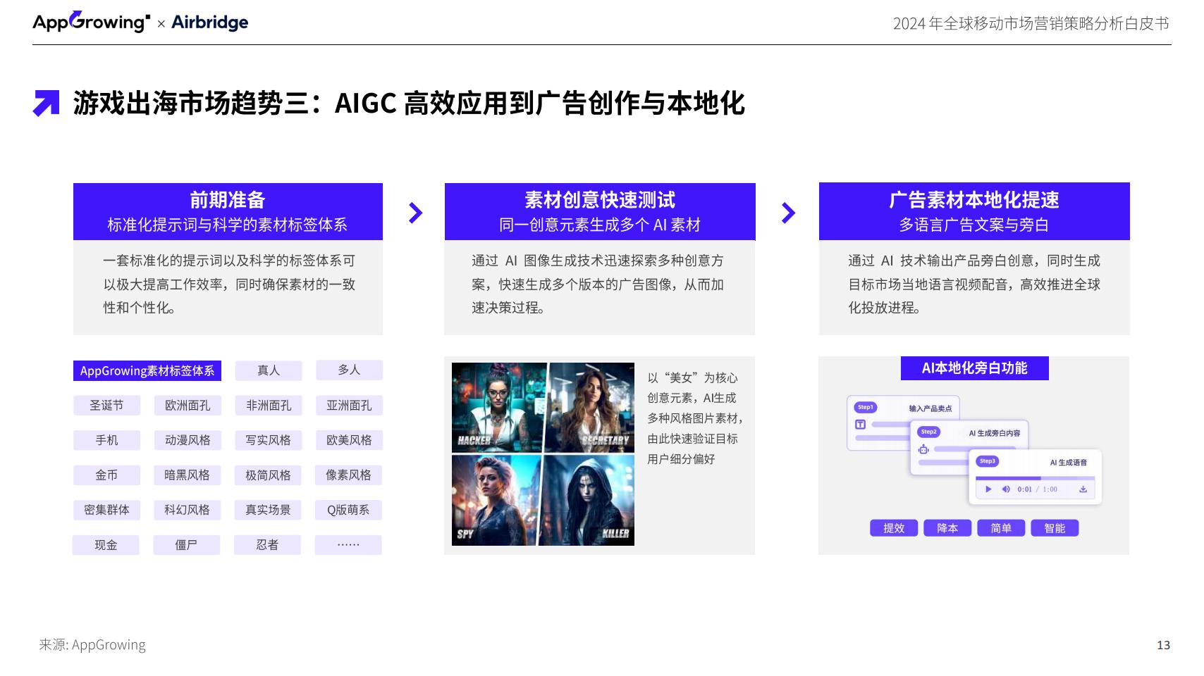The image size is (1204, 676).
Task: Select the 真人 tag
Action: pos(269,370)
